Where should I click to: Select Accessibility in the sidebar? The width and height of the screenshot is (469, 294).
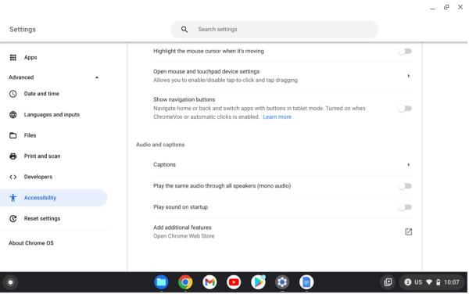pyautogui.click(x=53, y=198)
